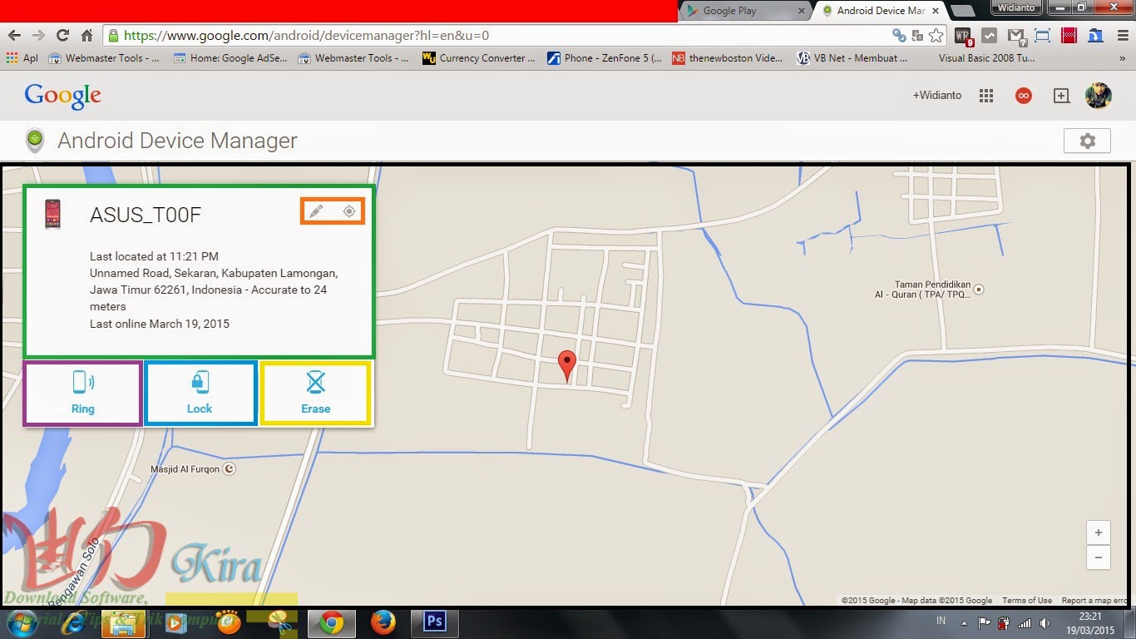Open the IN language indicator
Viewport: 1136px width, 639px height.
pos(941,621)
